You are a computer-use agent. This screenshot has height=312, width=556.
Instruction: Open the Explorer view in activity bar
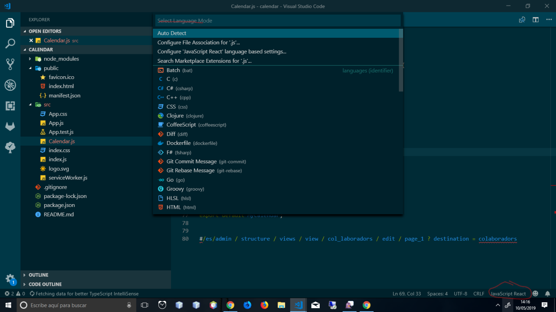click(10, 23)
